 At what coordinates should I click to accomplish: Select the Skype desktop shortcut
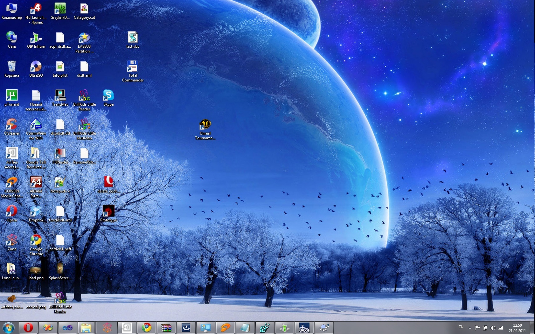(108, 95)
